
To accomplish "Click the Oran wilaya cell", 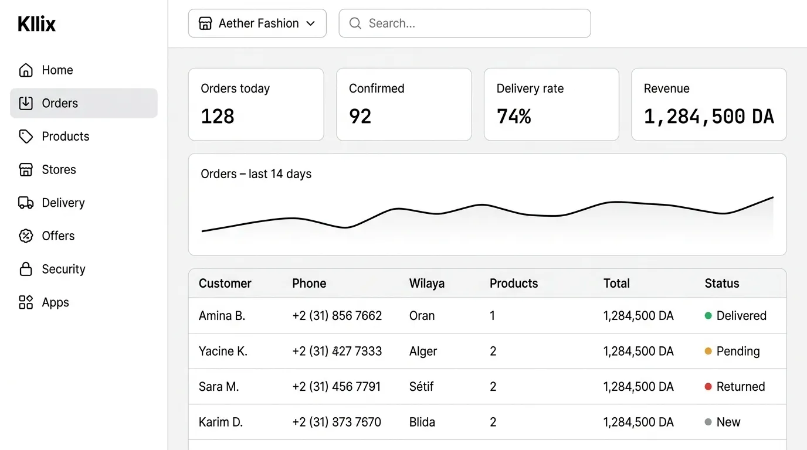I will click(x=422, y=316).
